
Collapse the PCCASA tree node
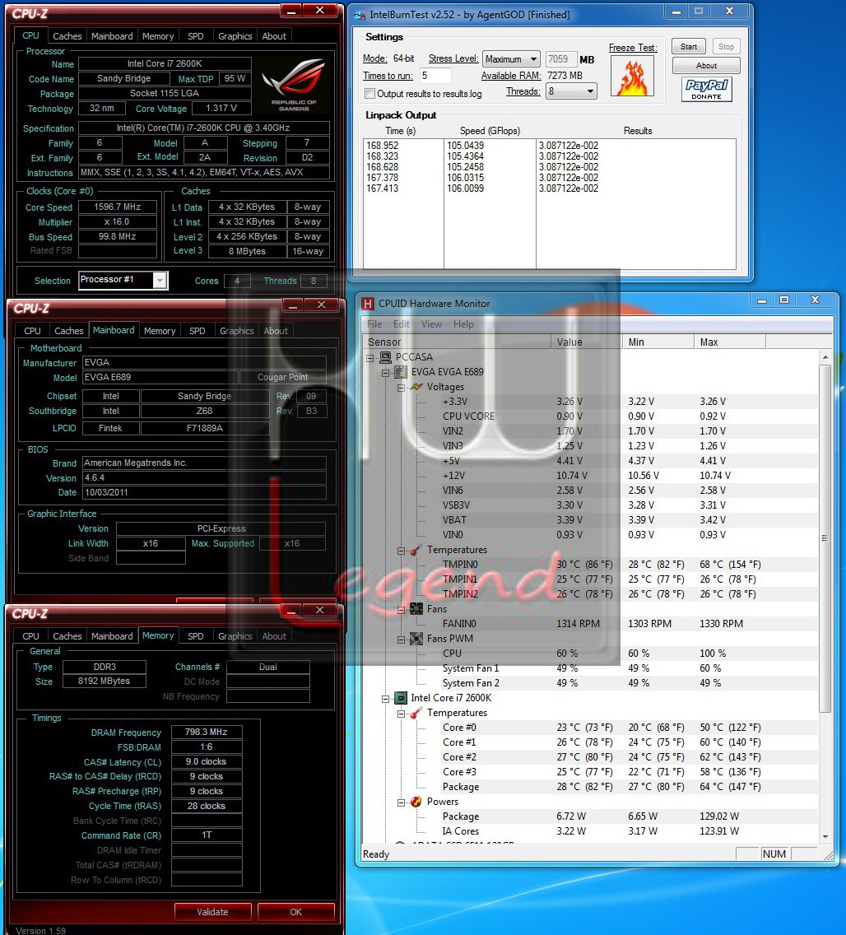pos(370,358)
